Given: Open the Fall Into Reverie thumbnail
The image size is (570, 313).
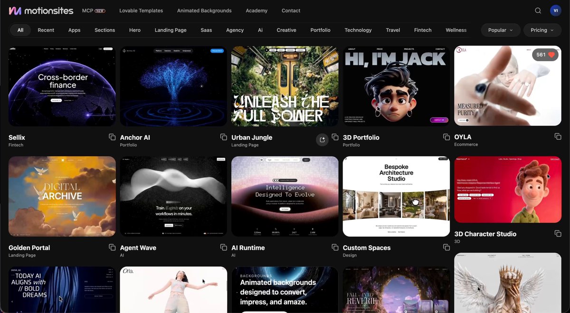Looking at the screenshot, I should [x=396, y=290].
